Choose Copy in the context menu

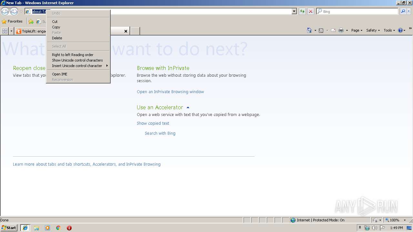pos(78,27)
